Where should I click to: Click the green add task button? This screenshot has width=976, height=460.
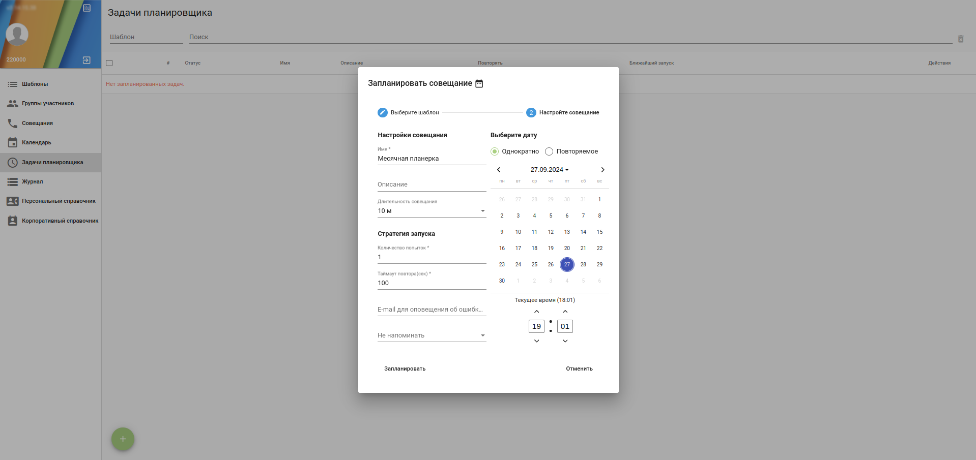point(123,439)
